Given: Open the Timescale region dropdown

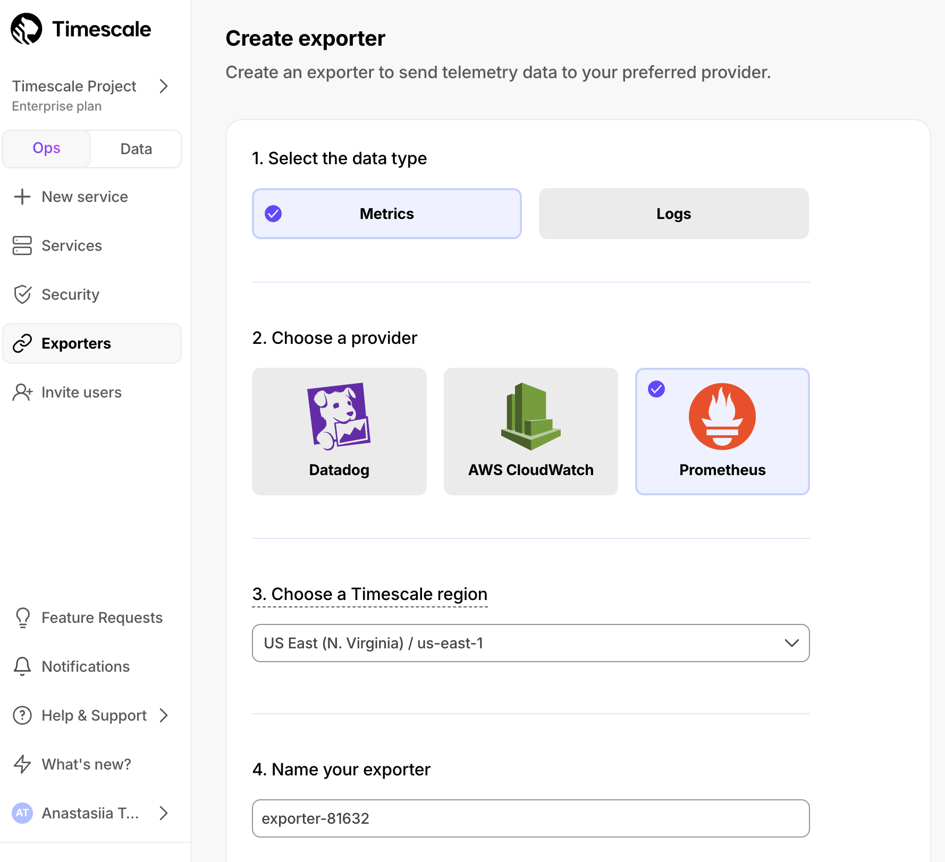Looking at the screenshot, I should [x=531, y=643].
